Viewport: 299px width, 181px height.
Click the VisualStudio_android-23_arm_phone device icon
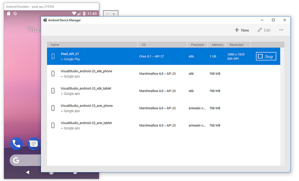pyautogui.click(x=53, y=108)
